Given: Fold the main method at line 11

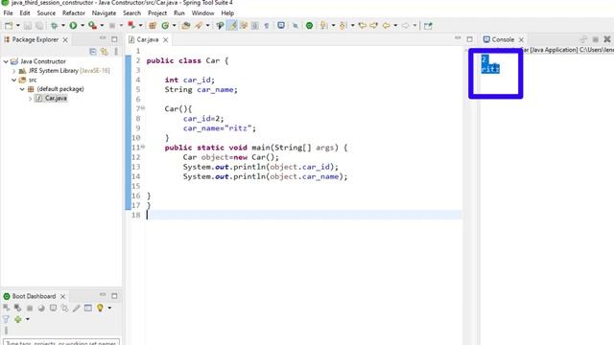Looking at the screenshot, I should [x=143, y=147].
